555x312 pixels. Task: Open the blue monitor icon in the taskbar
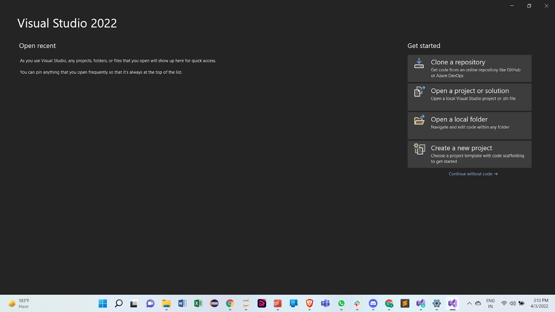tap(294, 304)
